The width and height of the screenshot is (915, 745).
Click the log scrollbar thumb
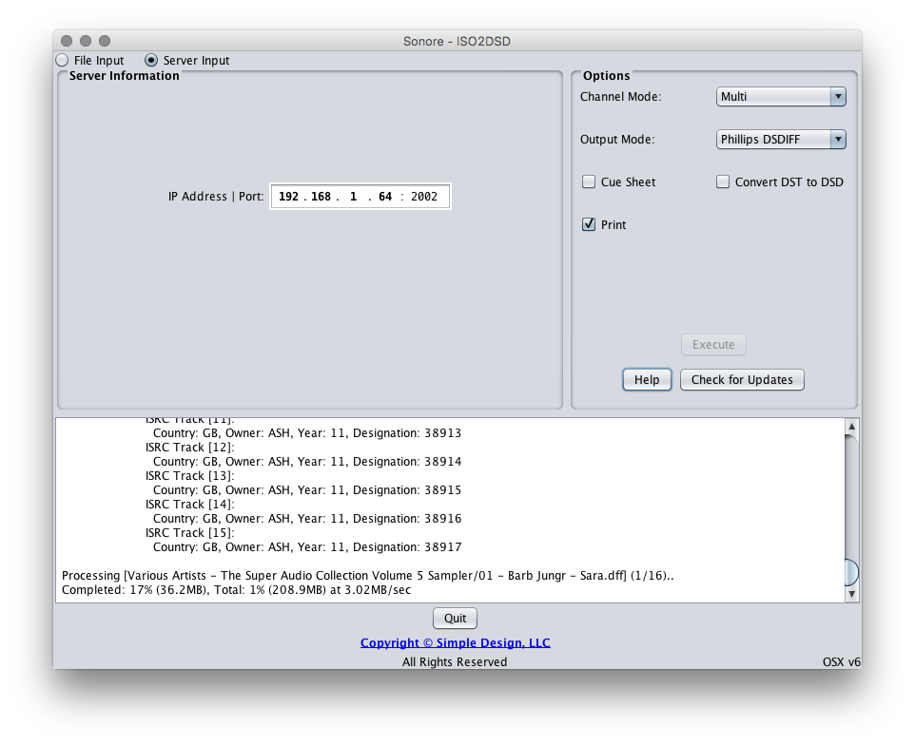pos(852,572)
